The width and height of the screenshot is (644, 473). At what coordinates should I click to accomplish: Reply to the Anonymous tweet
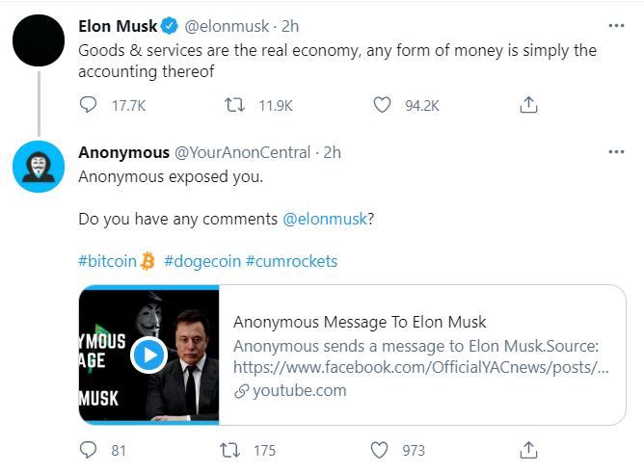pos(89,450)
